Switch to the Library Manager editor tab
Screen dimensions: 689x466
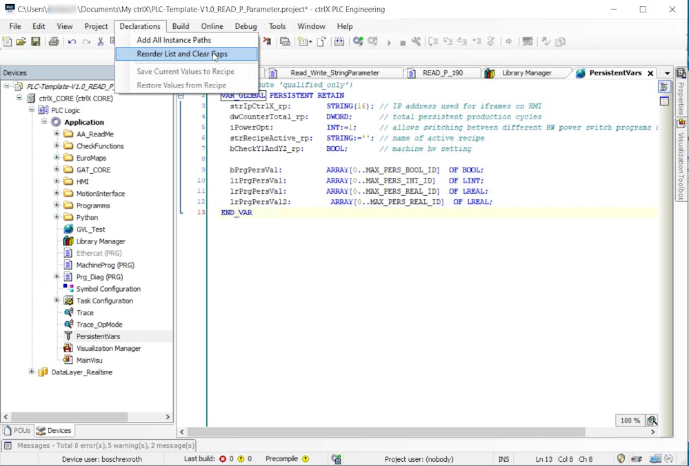coord(526,73)
